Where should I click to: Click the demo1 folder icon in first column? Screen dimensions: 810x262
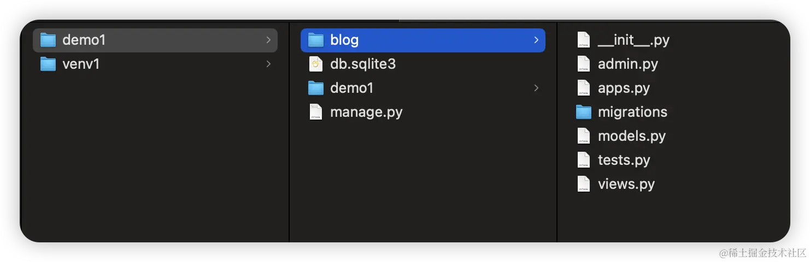(x=48, y=40)
